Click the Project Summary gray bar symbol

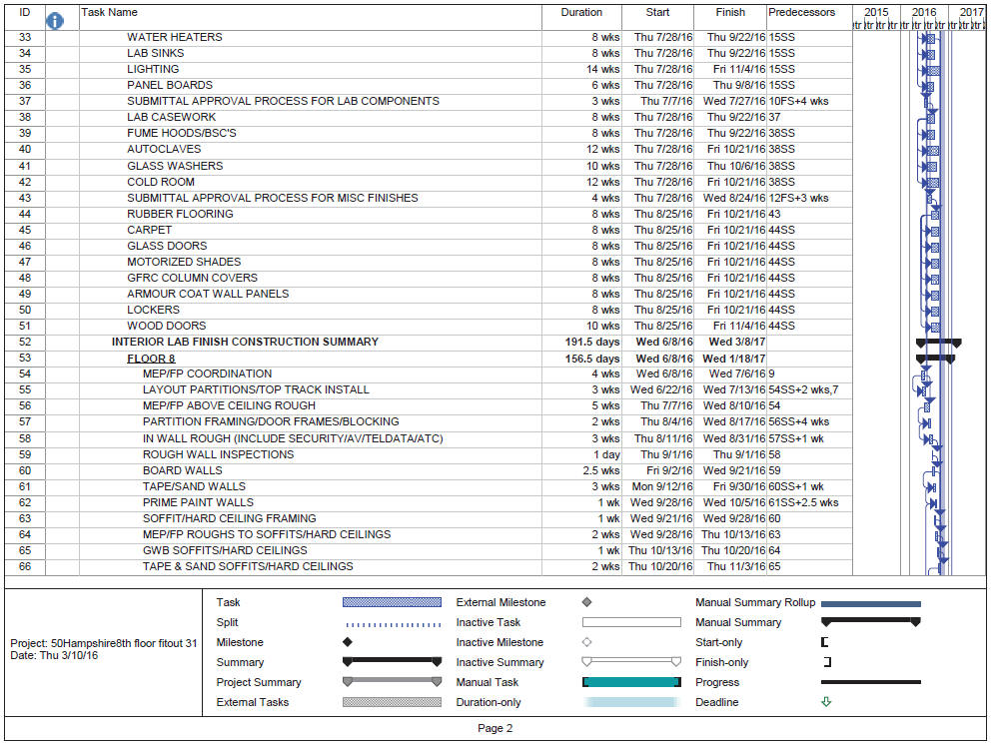pyautogui.click(x=392, y=682)
